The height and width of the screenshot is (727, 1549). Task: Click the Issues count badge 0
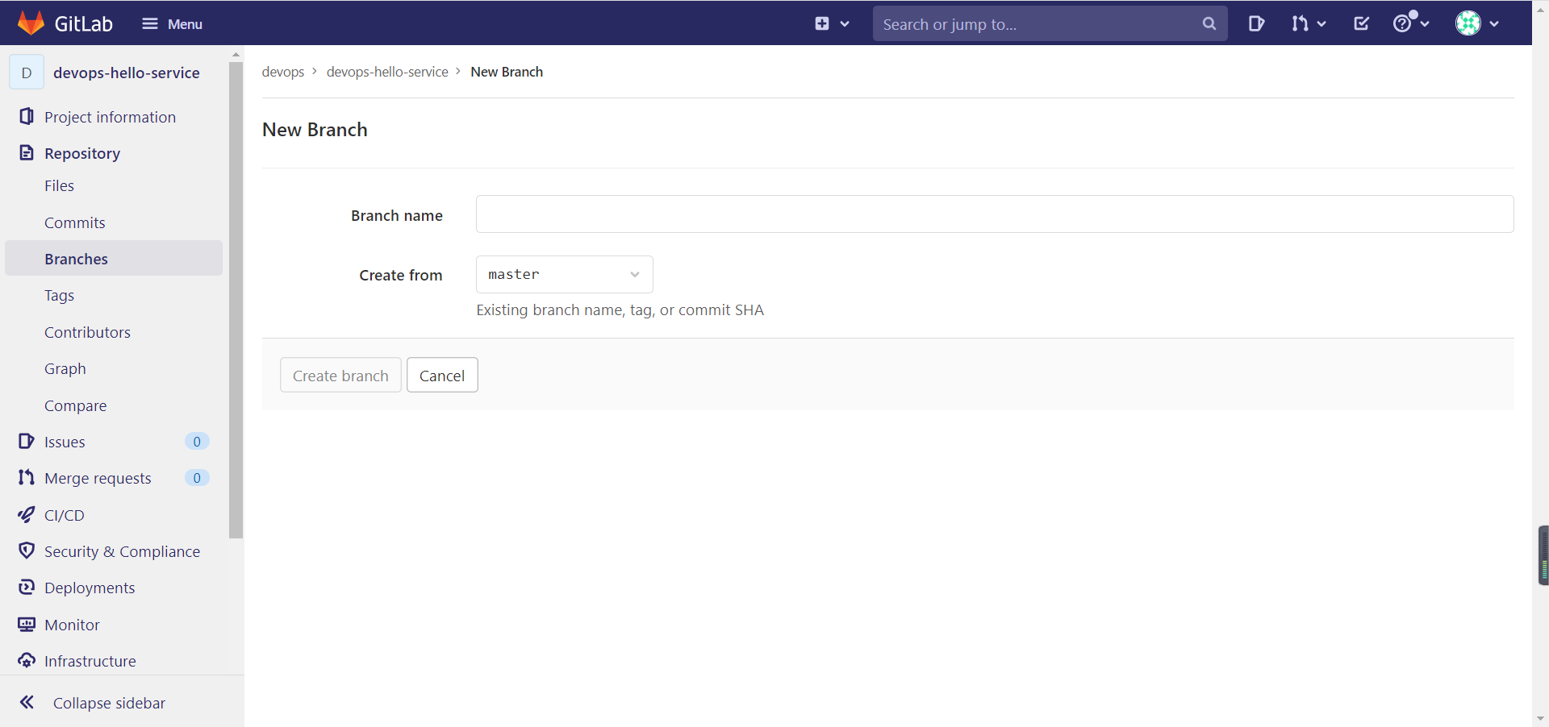click(197, 442)
